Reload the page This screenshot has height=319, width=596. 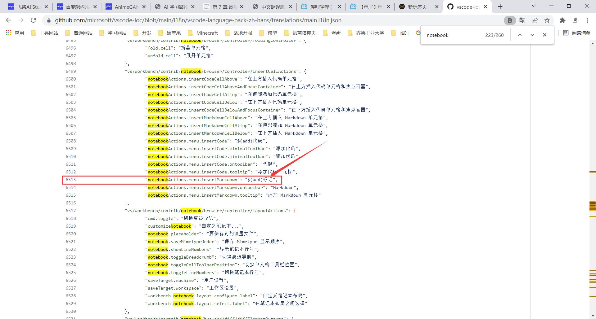point(34,20)
